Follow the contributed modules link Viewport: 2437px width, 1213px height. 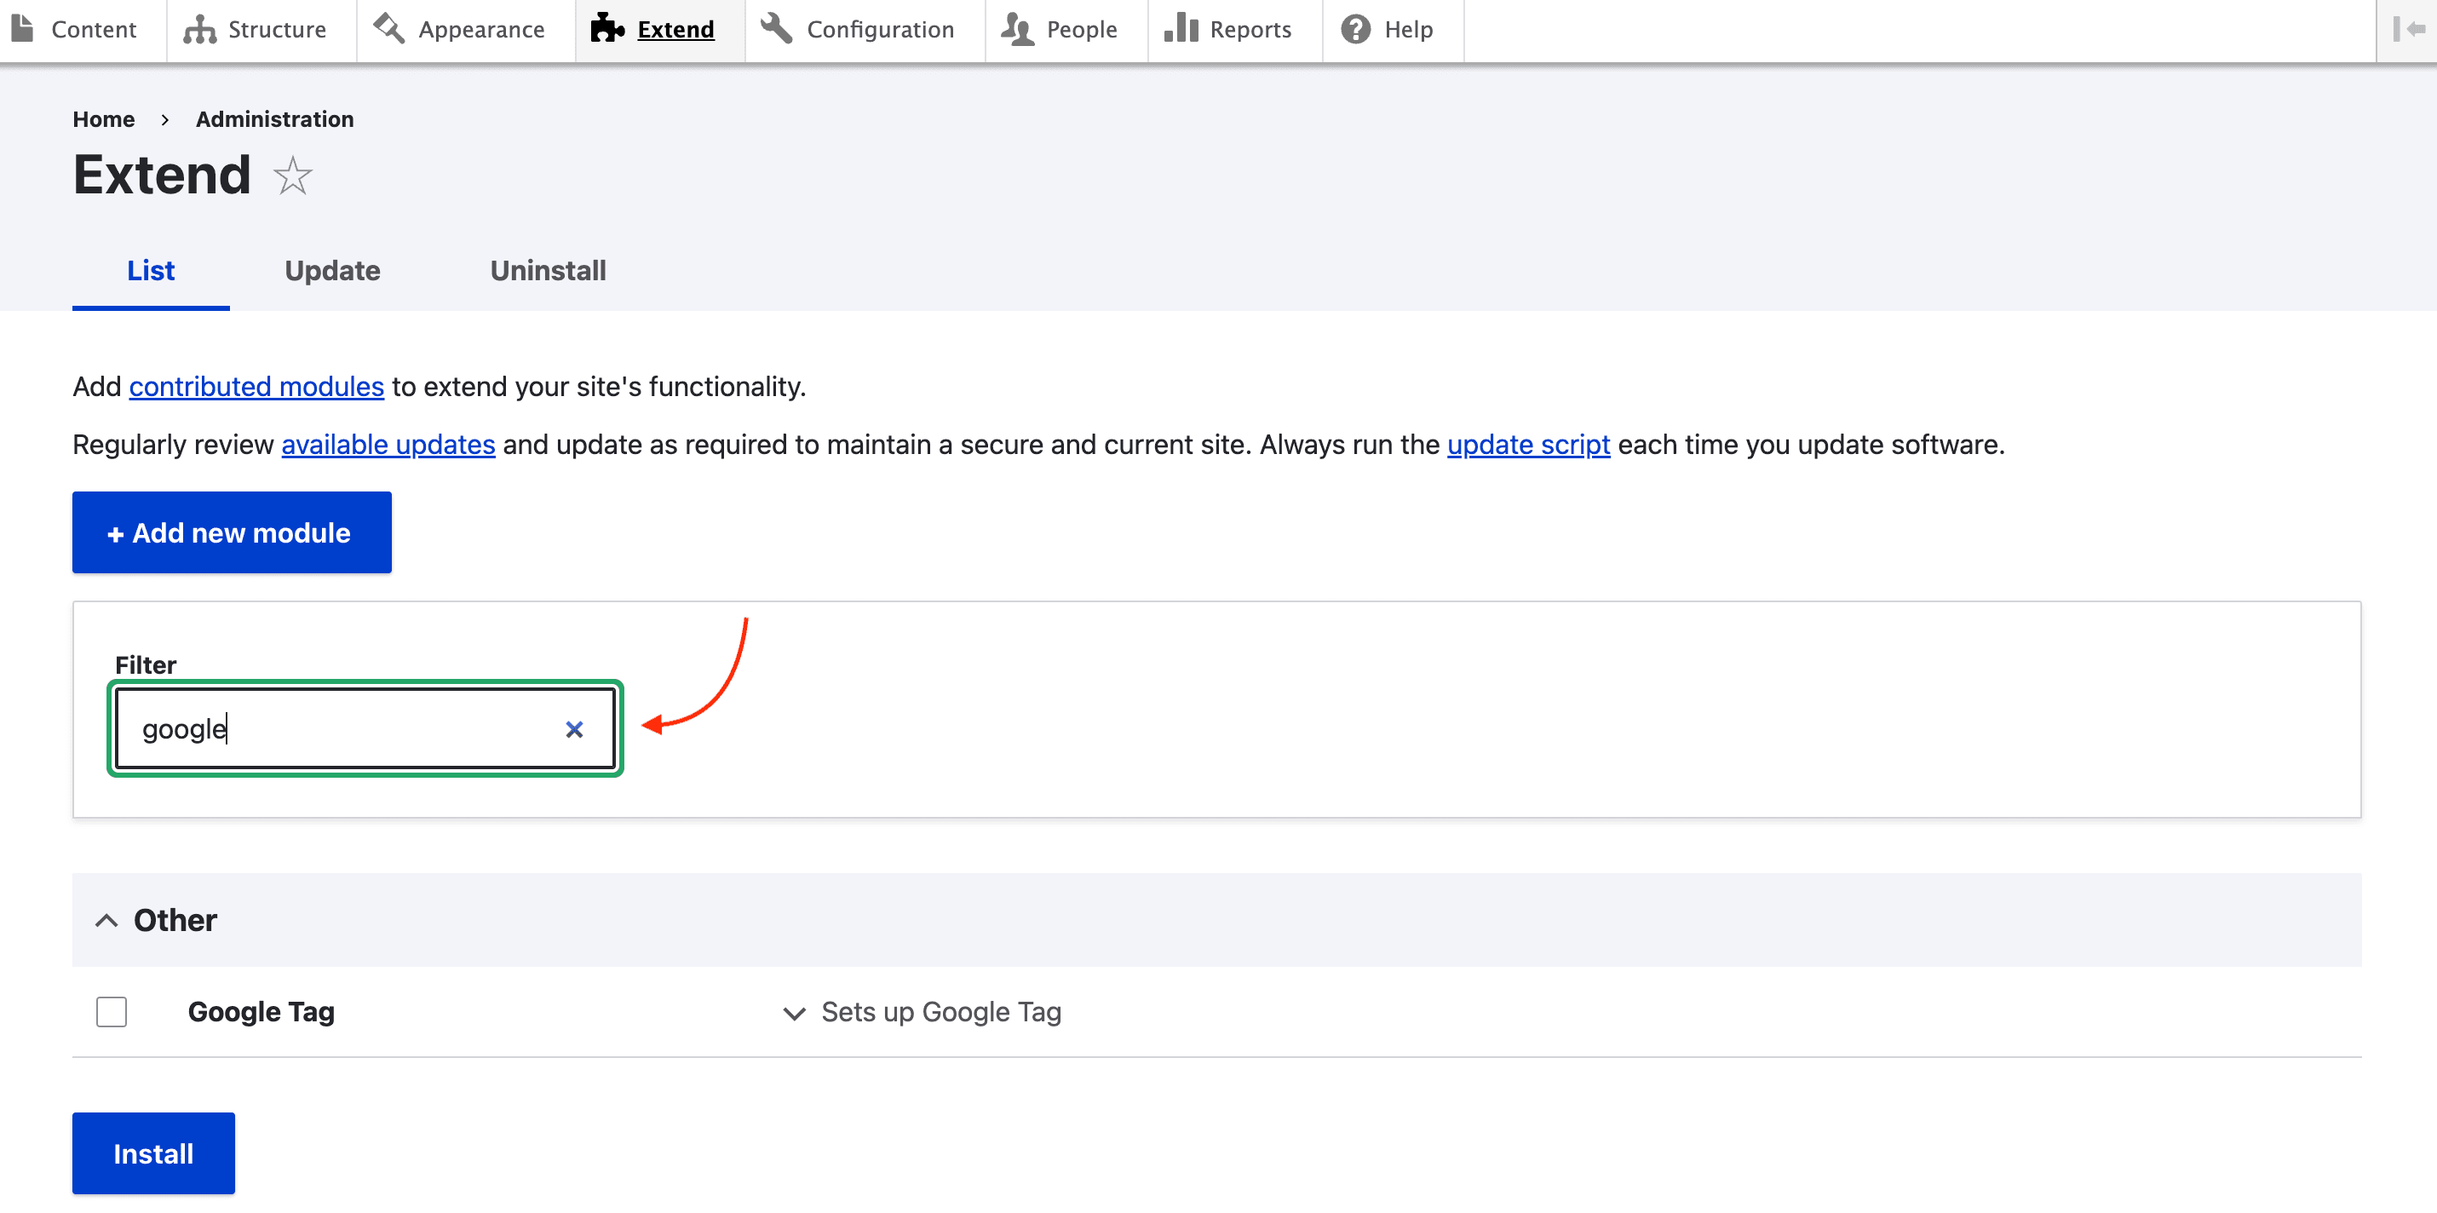[256, 386]
